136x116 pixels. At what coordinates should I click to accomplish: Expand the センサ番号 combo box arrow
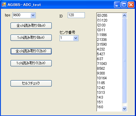click(76, 38)
